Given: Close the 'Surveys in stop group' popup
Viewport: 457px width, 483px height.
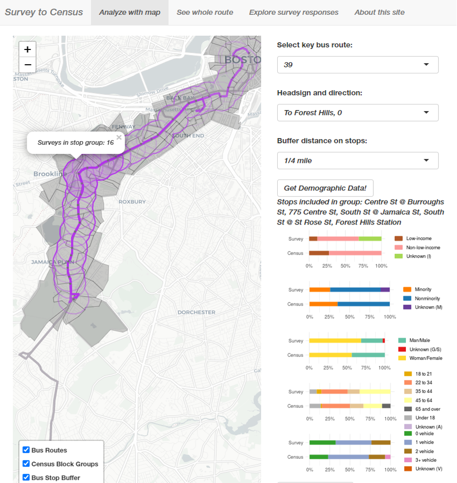Looking at the screenshot, I should [119, 137].
